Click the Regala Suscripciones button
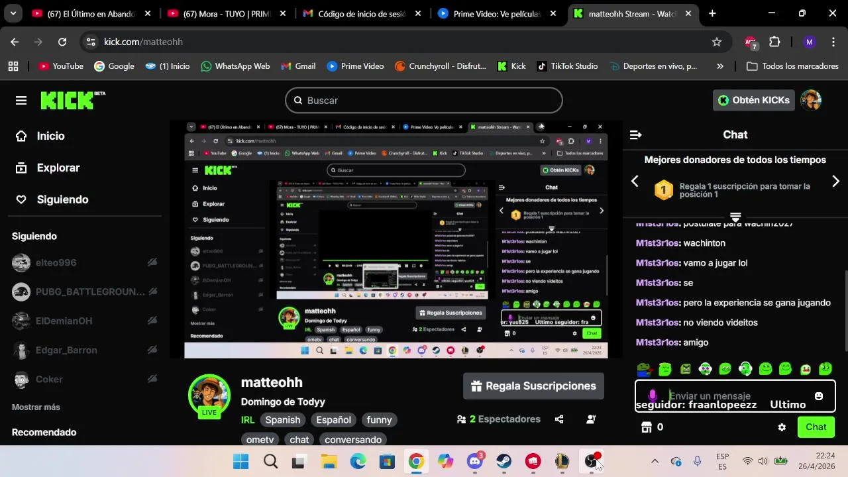 pos(533,386)
